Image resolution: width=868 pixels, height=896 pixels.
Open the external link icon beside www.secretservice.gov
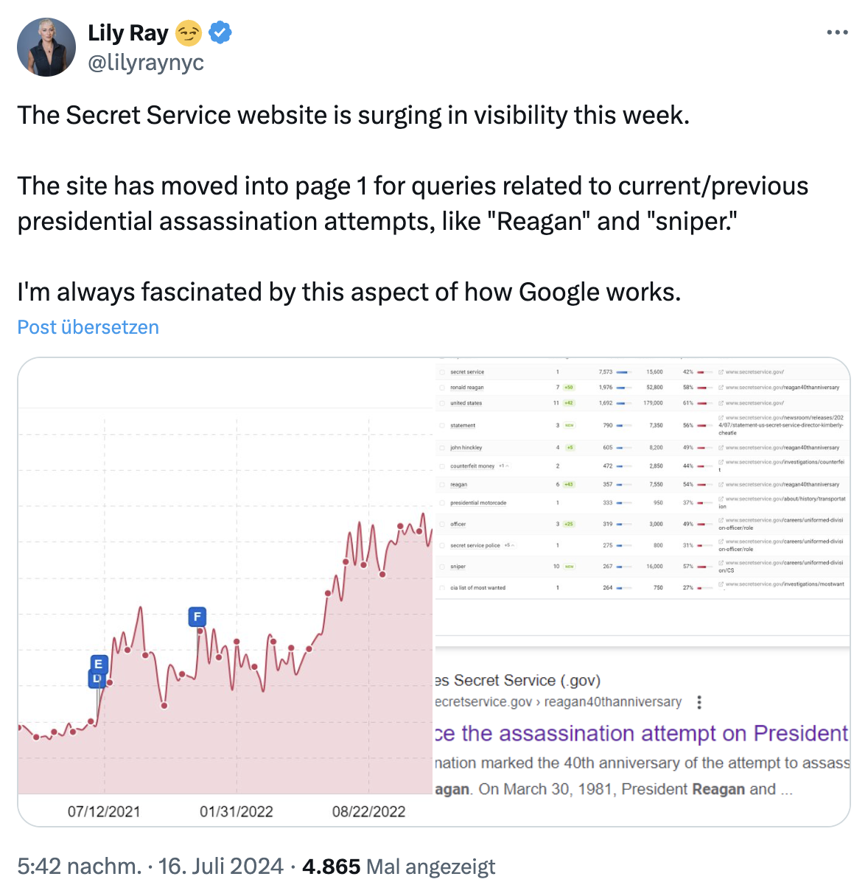coord(721,371)
